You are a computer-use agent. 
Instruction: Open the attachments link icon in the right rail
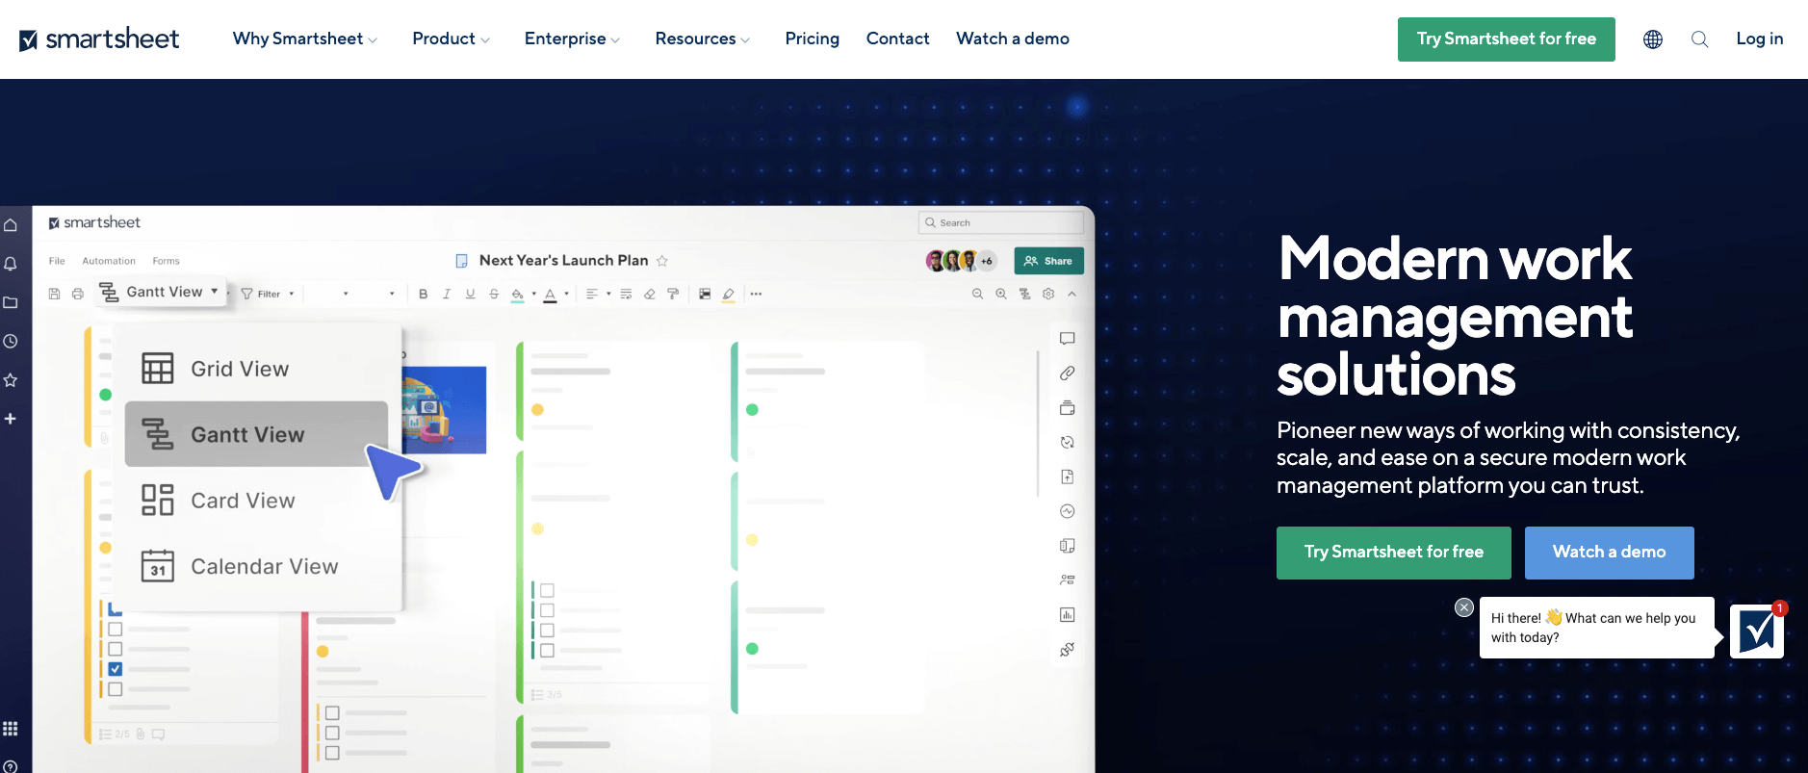pyautogui.click(x=1067, y=374)
